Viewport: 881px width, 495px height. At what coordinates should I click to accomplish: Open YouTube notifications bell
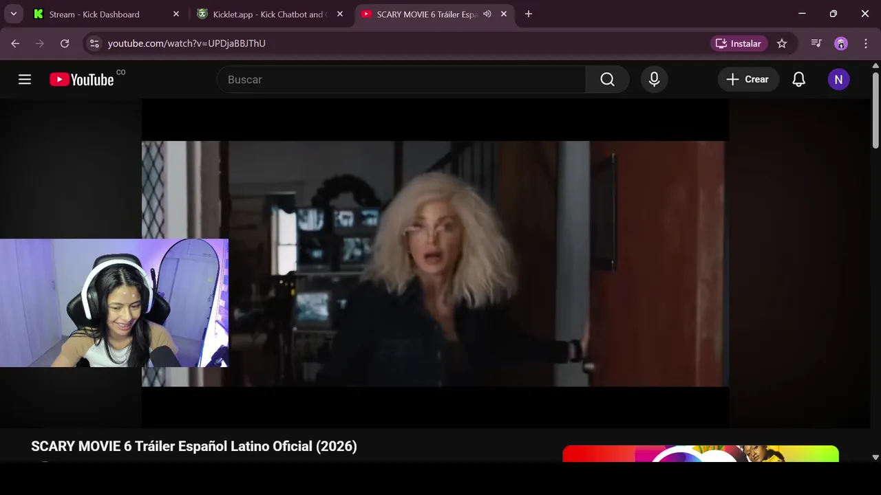[798, 80]
